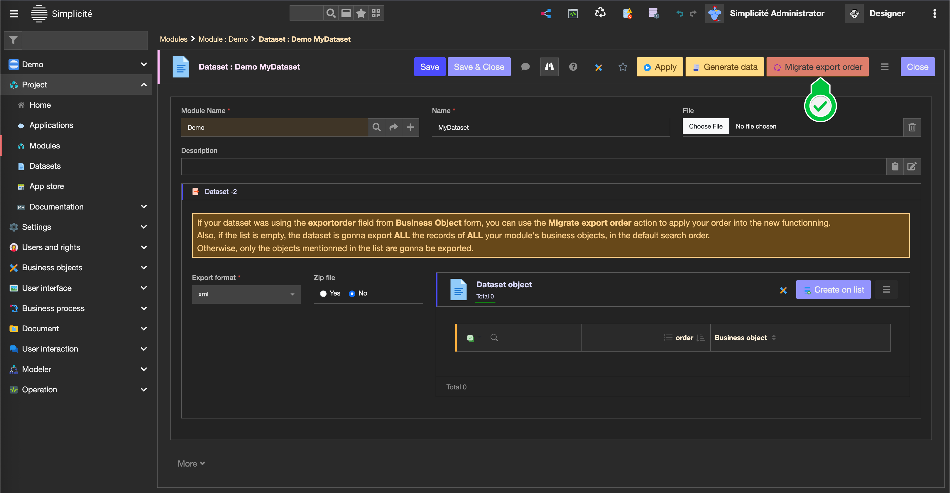The image size is (950, 493).
Task: Click the clear cache recycle icon
Action: click(x=600, y=13)
